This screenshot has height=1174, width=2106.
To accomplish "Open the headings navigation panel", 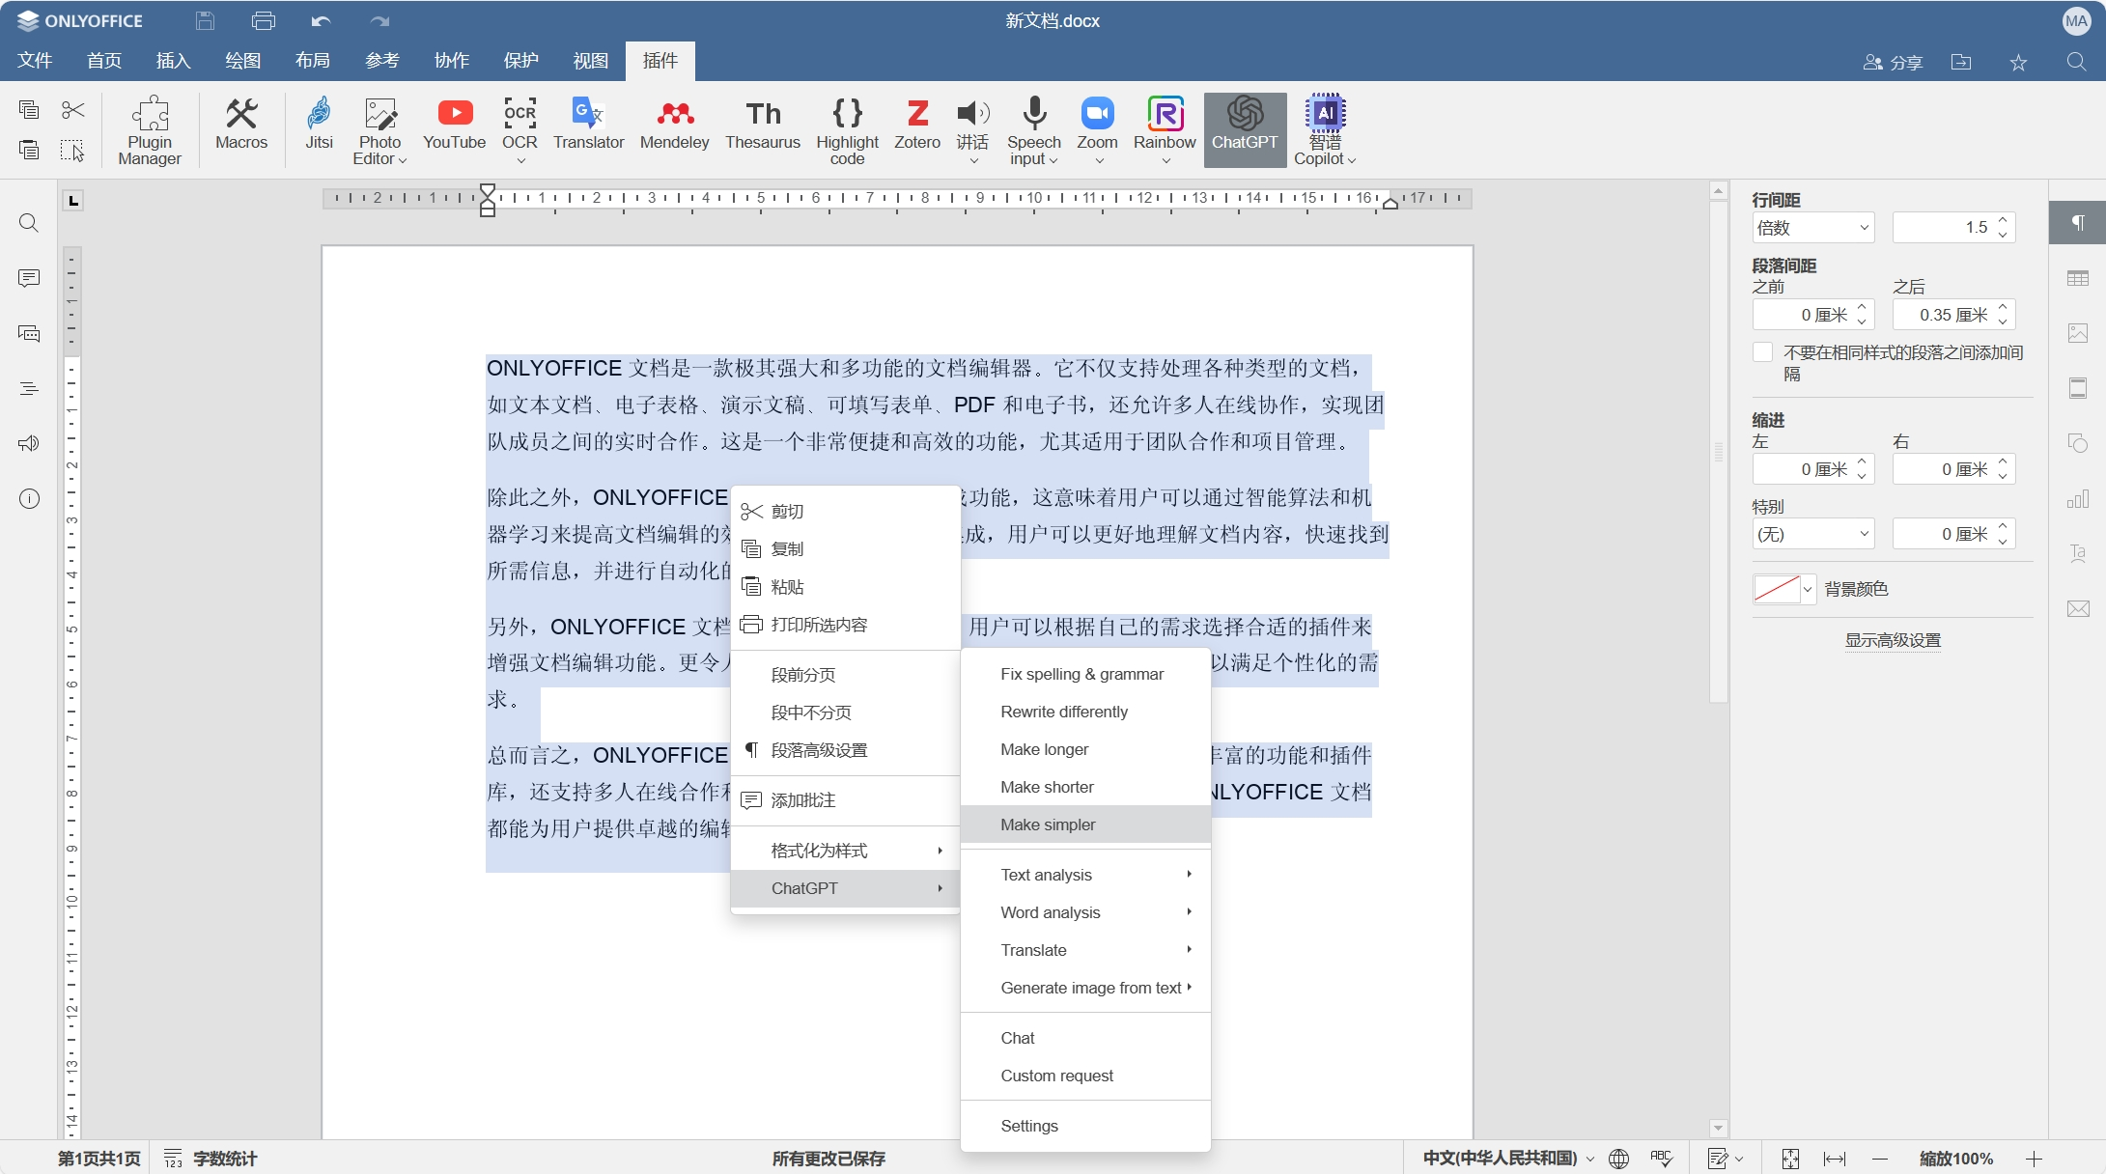I will coord(29,388).
